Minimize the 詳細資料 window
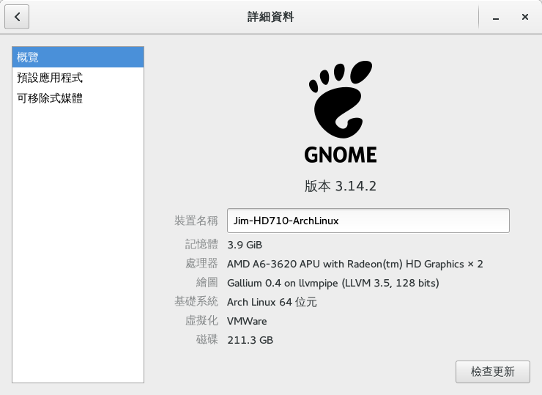This screenshot has width=542, height=395. 496,17
